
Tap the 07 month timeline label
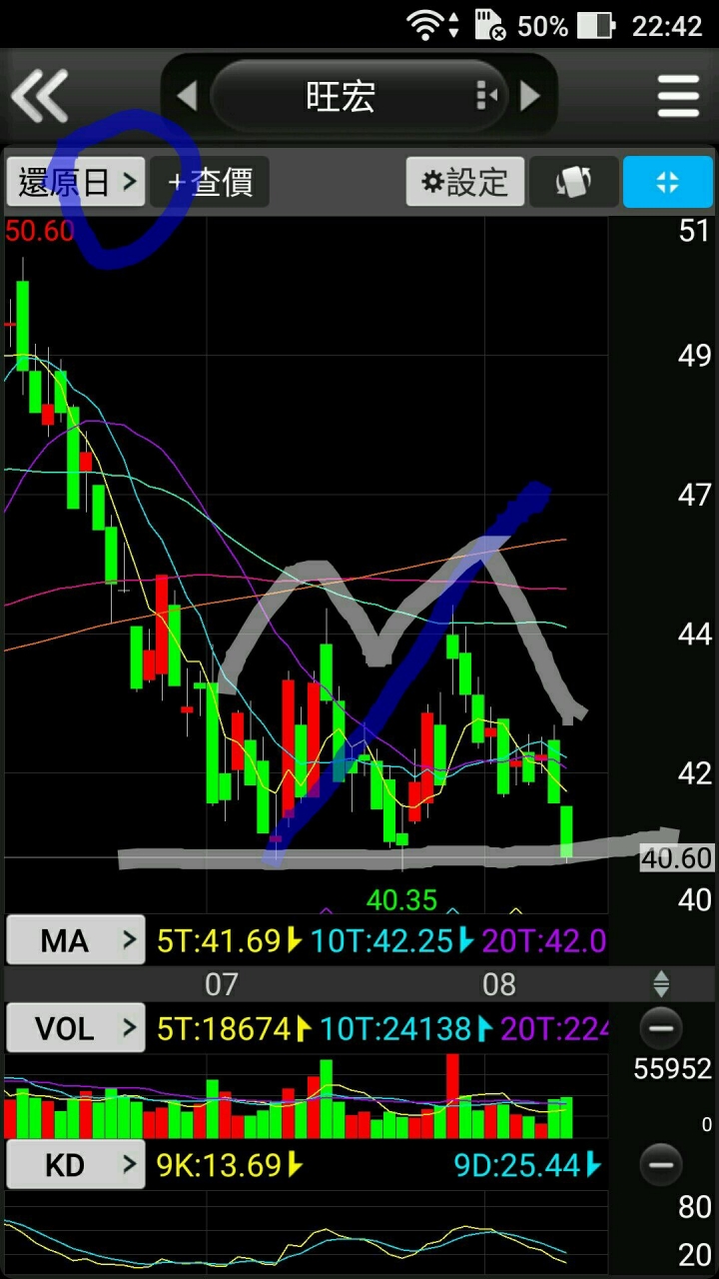tap(221, 984)
